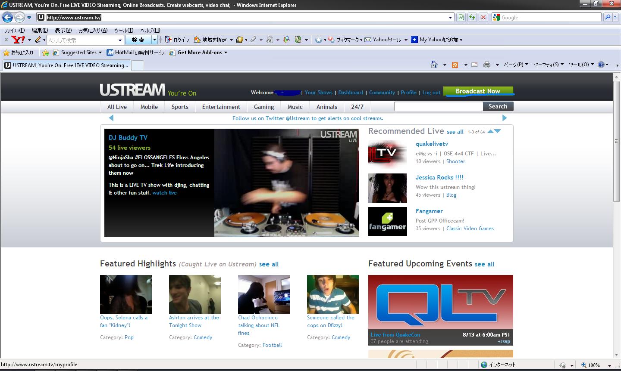The width and height of the screenshot is (621, 371).
Task: Expand the address bar history dropdown
Action: (451, 18)
